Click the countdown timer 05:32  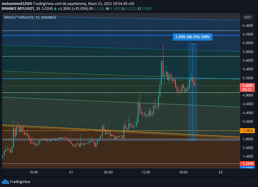tap(247, 90)
